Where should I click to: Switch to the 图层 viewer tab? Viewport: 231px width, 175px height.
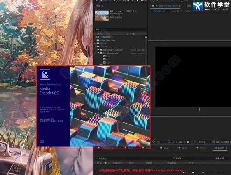click(189, 6)
